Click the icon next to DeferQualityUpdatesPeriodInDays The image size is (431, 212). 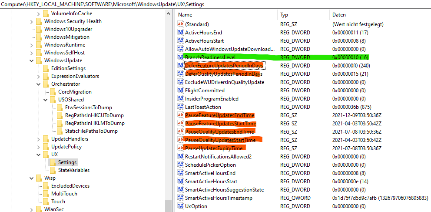[x=181, y=74]
